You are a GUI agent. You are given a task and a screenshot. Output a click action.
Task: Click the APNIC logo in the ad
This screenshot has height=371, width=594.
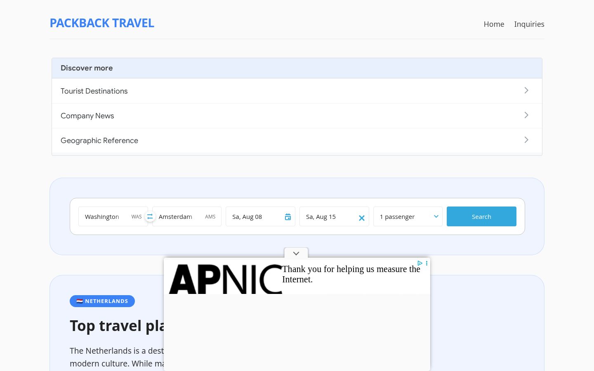click(226, 279)
